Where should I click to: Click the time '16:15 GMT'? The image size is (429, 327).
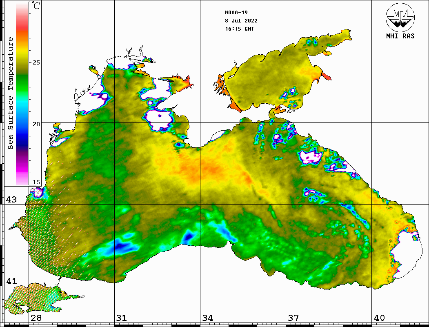point(239,29)
